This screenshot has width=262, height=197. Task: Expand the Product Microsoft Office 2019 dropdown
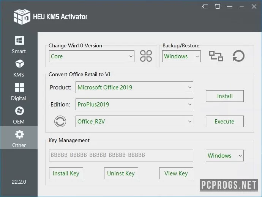pyautogui.click(x=134, y=88)
